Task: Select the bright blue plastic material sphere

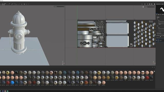Action: pos(12,83)
